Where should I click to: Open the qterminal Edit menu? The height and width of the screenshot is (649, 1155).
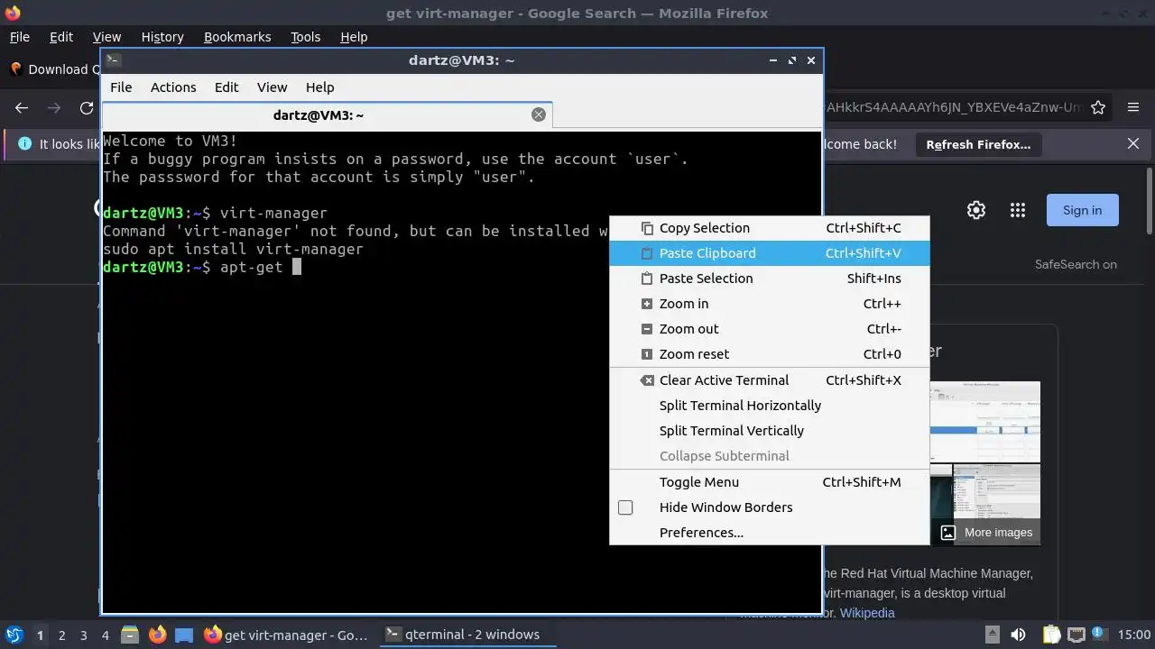point(226,87)
